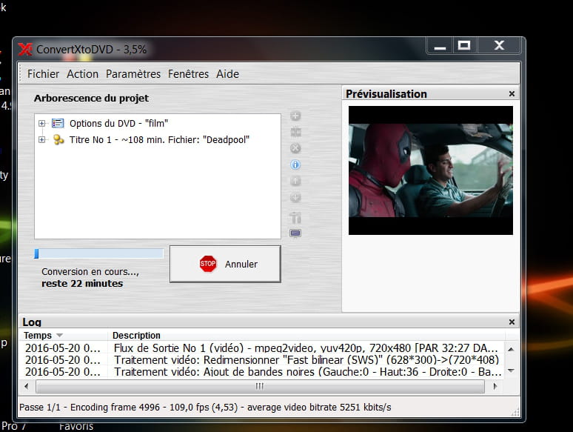Close the Log panel

pyautogui.click(x=512, y=322)
